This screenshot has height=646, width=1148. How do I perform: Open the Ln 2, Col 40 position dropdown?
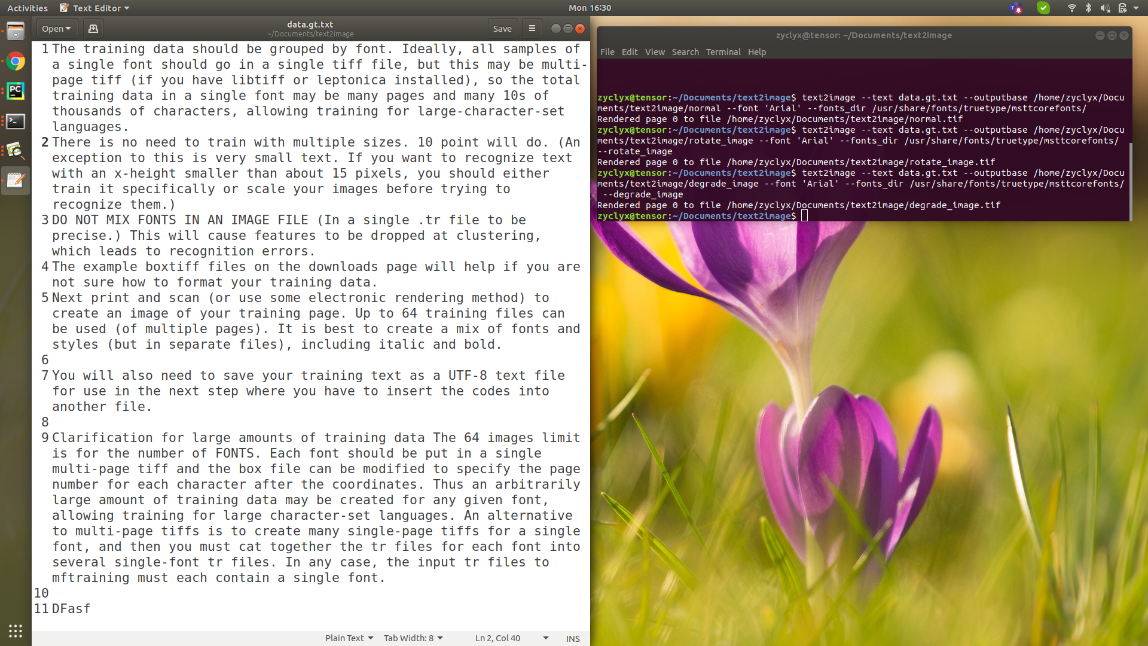point(511,638)
